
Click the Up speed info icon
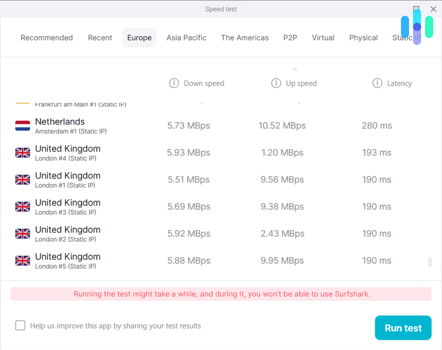click(276, 83)
